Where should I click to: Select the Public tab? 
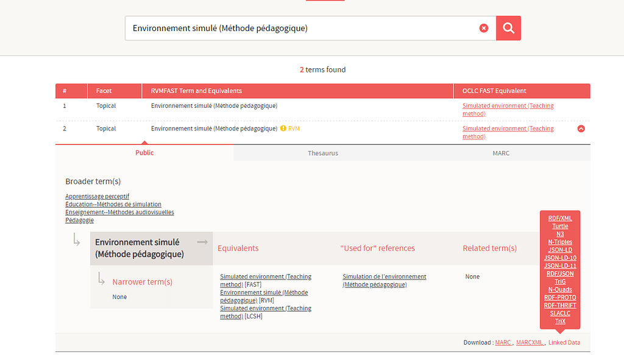(144, 153)
